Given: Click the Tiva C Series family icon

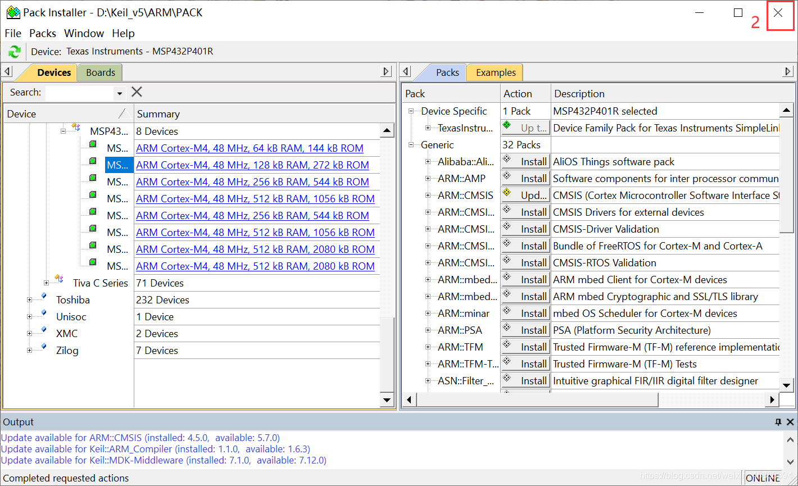Looking at the screenshot, I should coord(59,279).
